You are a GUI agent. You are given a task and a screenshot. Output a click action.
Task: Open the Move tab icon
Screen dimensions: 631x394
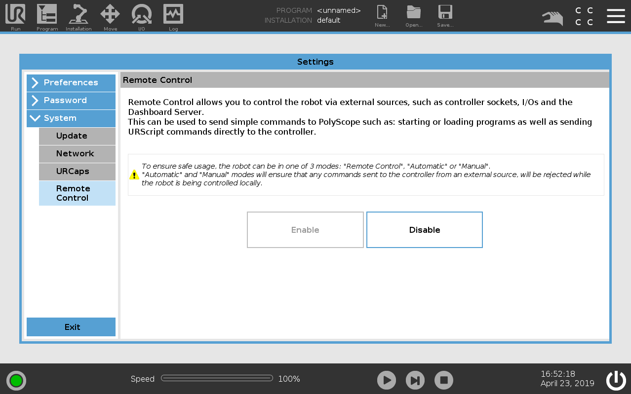pyautogui.click(x=110, y=15)
